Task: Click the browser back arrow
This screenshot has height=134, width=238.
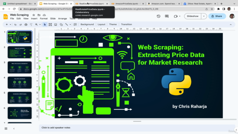Action: [4, 9]
